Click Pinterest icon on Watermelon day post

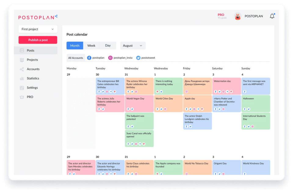click(x=231, y=92)
